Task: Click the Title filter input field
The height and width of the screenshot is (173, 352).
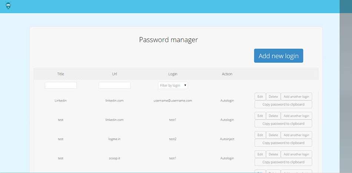Action: pos(61,85)
